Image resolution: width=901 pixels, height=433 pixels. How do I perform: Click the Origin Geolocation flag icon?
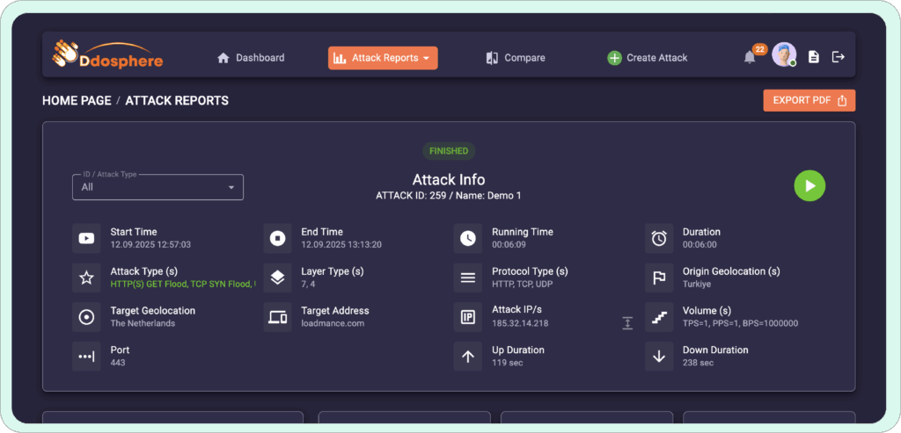[x=659, y=278]
